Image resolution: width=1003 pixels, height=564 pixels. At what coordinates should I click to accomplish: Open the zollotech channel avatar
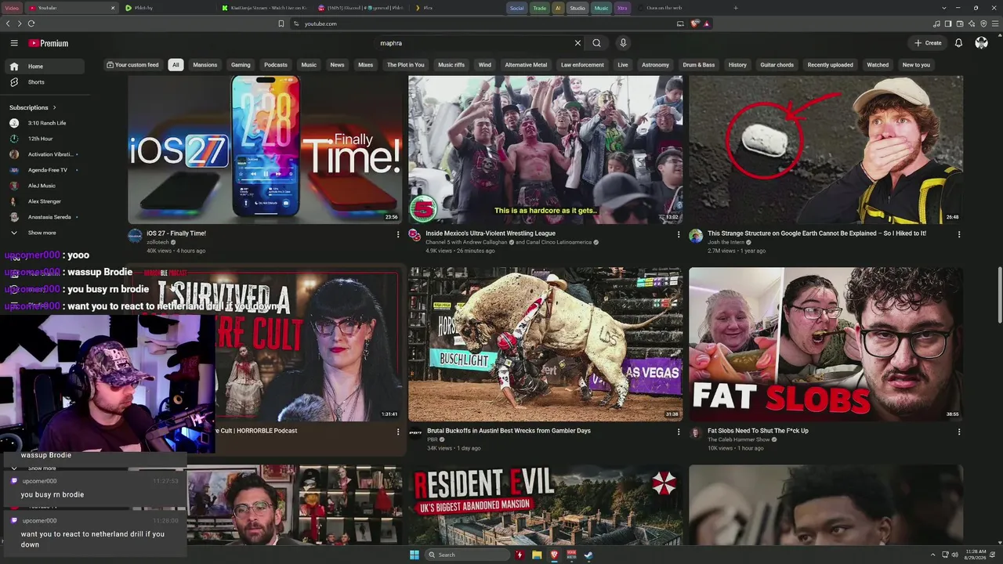(135, 236)
